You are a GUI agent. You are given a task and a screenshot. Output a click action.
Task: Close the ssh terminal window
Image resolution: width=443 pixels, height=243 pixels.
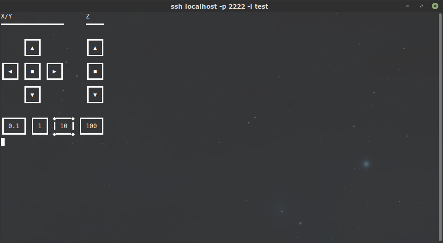tap(435, 6)
